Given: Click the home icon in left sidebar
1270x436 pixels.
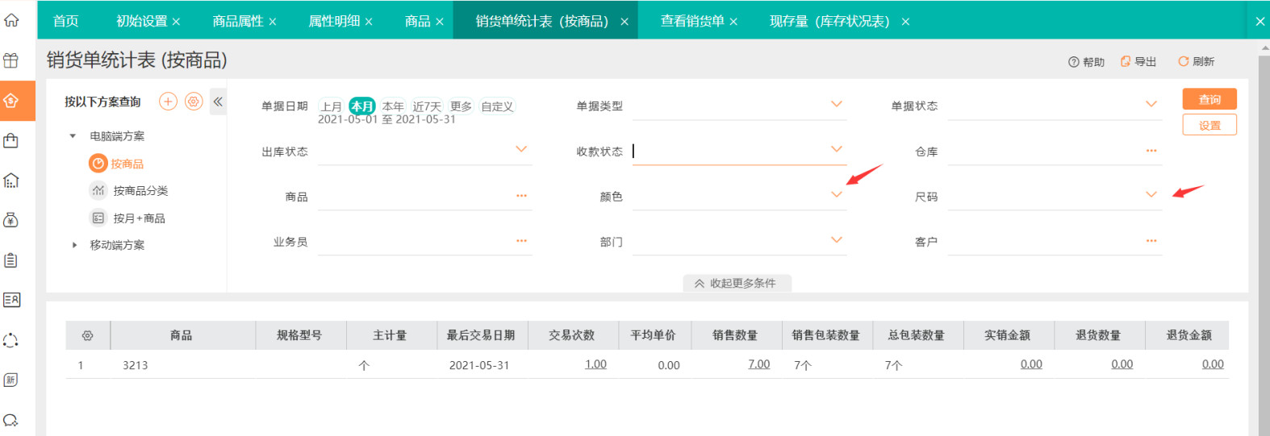Looking at the screenshot, I should [11, 20].
